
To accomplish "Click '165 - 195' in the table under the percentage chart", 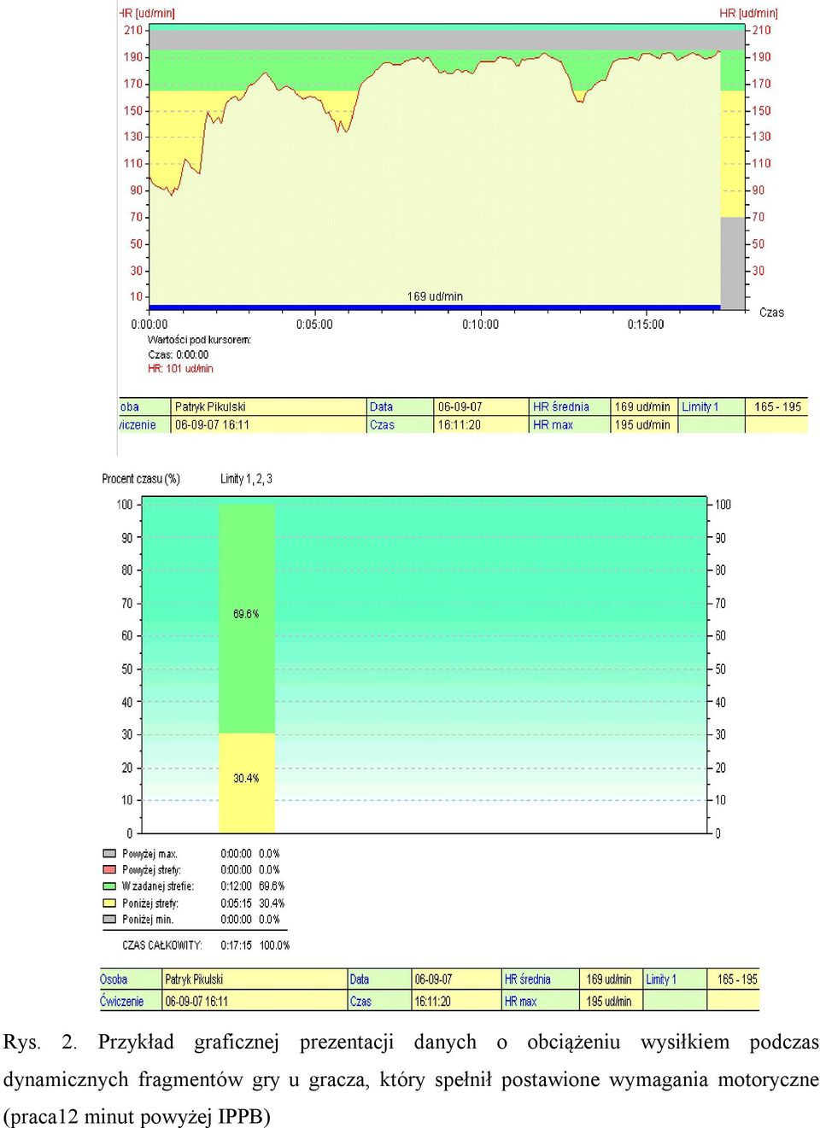I will click(x=737, y=979).
